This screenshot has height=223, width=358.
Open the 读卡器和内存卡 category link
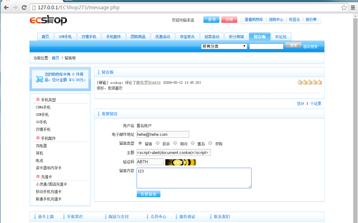coord(49,168)
